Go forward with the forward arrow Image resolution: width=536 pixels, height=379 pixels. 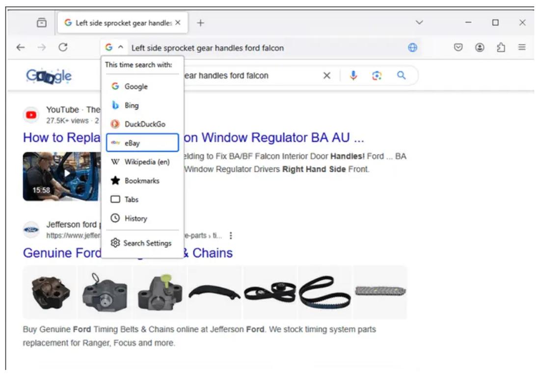42,47
